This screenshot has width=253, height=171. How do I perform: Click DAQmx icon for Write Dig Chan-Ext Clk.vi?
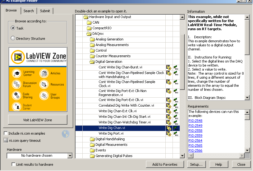[176, 111]
